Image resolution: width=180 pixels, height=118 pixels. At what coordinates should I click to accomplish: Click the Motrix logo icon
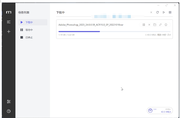9,12
